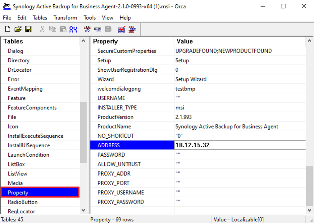The image size is (314, 223).
Task: Click the Tables list header
Action: coord(40,42)
